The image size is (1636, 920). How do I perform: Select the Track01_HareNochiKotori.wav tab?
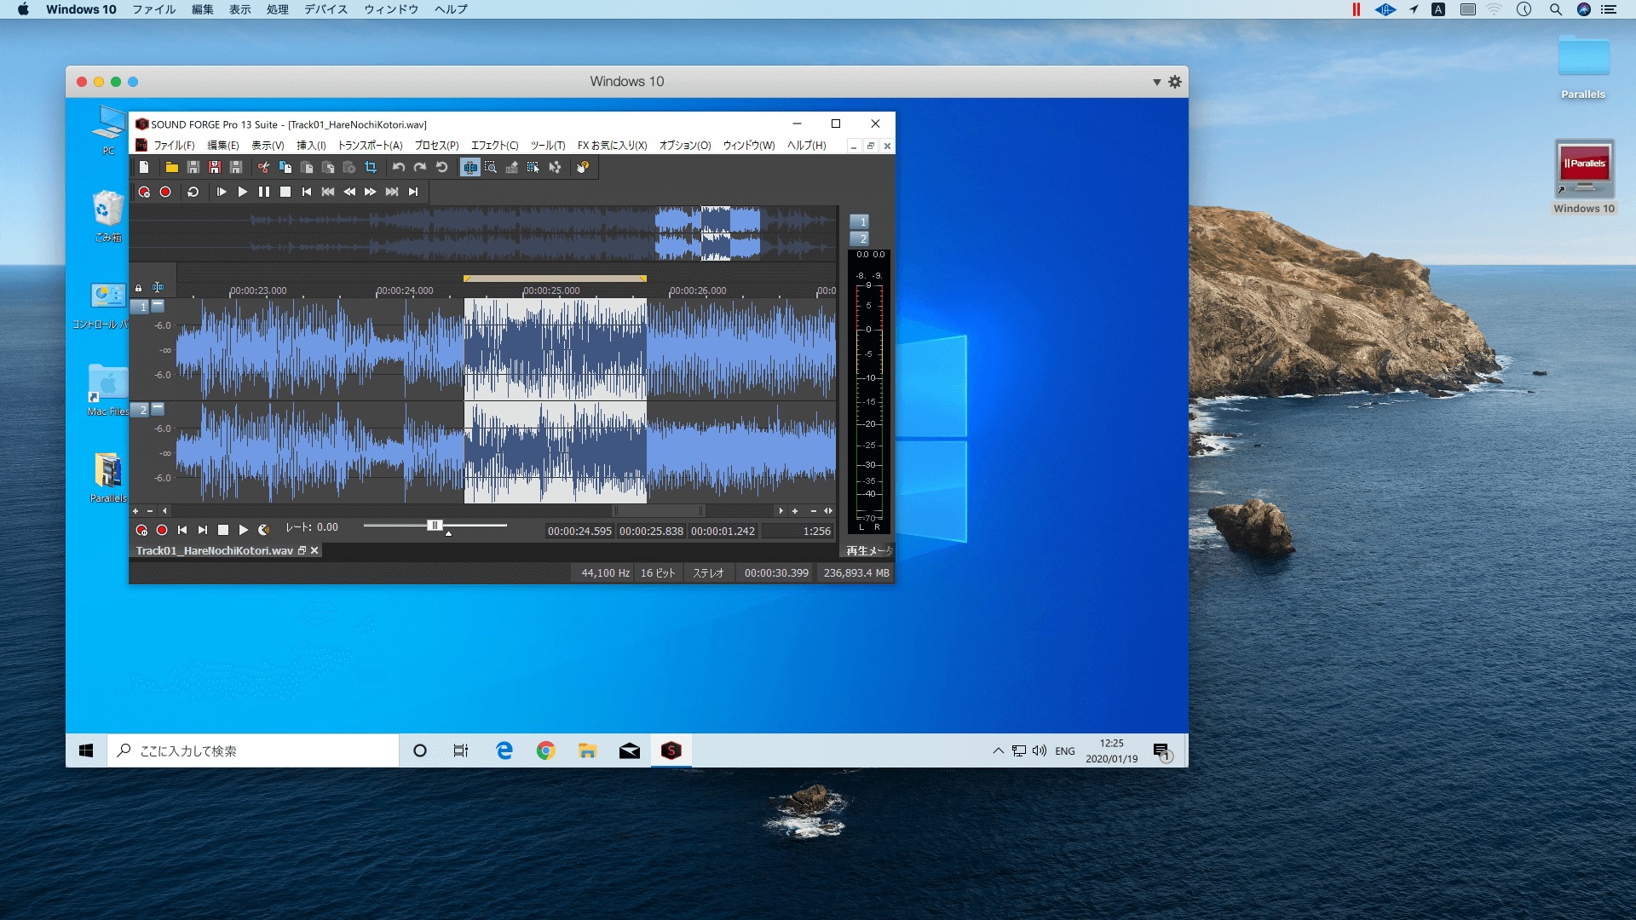(215, 551)
